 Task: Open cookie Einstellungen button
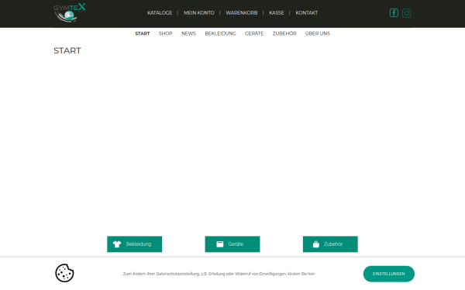(389, 274)
